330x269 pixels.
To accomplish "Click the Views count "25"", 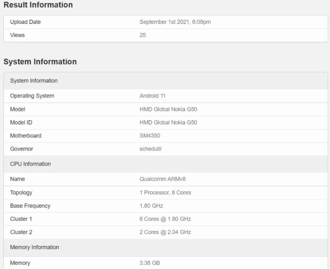I will pyautogui.click(x=143, y=35).
